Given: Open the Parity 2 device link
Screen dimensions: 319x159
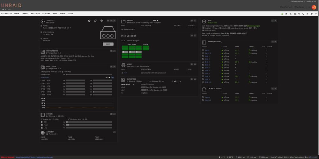Looking at the screenshot, I should (x=208, y=53).
